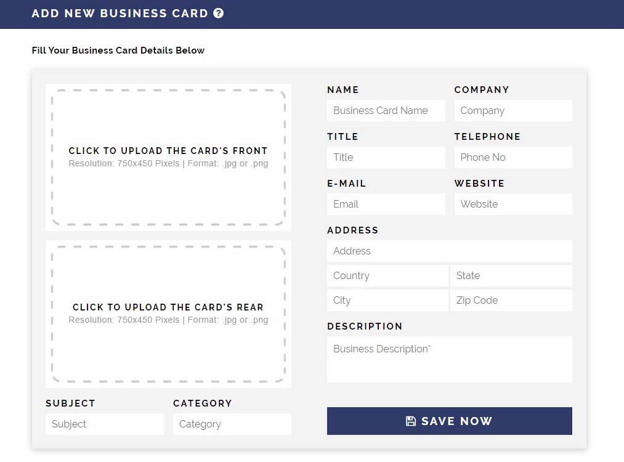
Task: Click the Address text field
Action: pyautogui.click(x=450, y=251)
